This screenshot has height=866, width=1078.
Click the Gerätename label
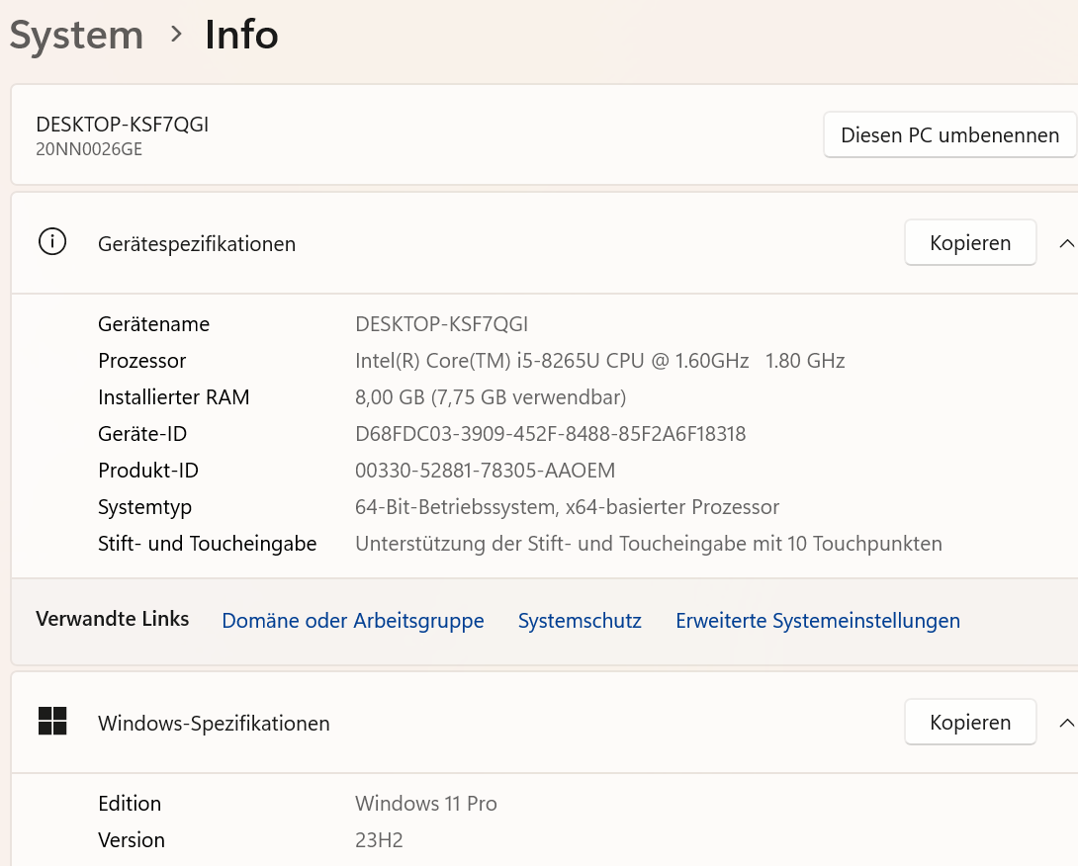[154, 323]
